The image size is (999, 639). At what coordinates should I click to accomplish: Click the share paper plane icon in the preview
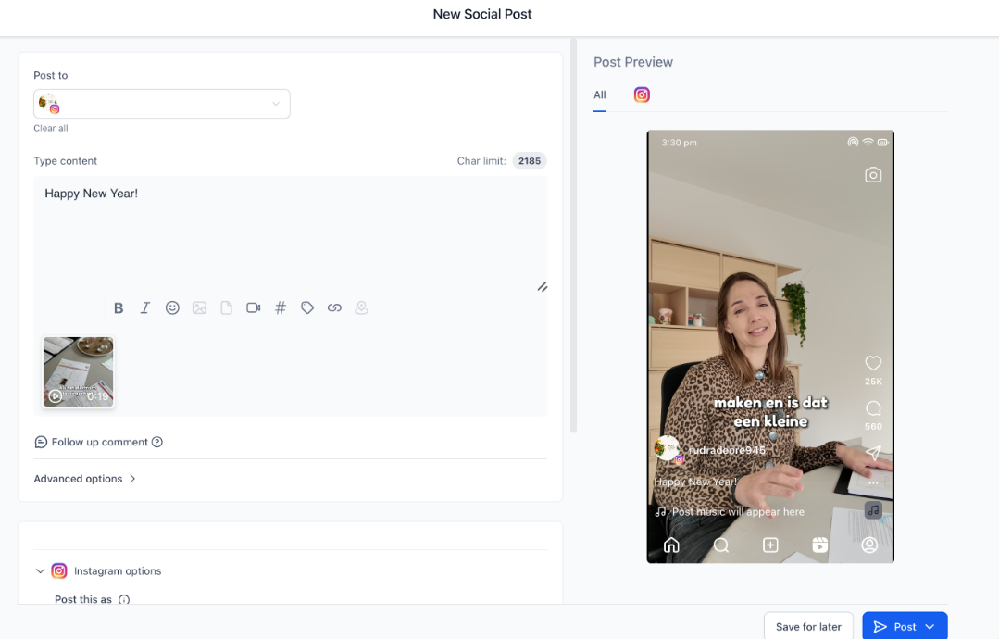click(x=873, y=453)
